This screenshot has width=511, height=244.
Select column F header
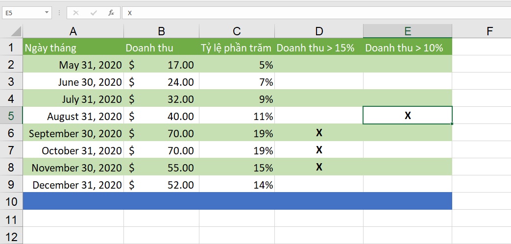(x=489, y=31)
